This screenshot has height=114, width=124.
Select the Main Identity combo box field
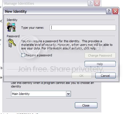point(41,94)
